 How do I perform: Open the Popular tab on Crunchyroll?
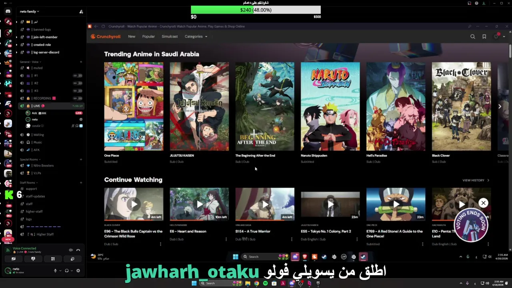click(148, 36)
